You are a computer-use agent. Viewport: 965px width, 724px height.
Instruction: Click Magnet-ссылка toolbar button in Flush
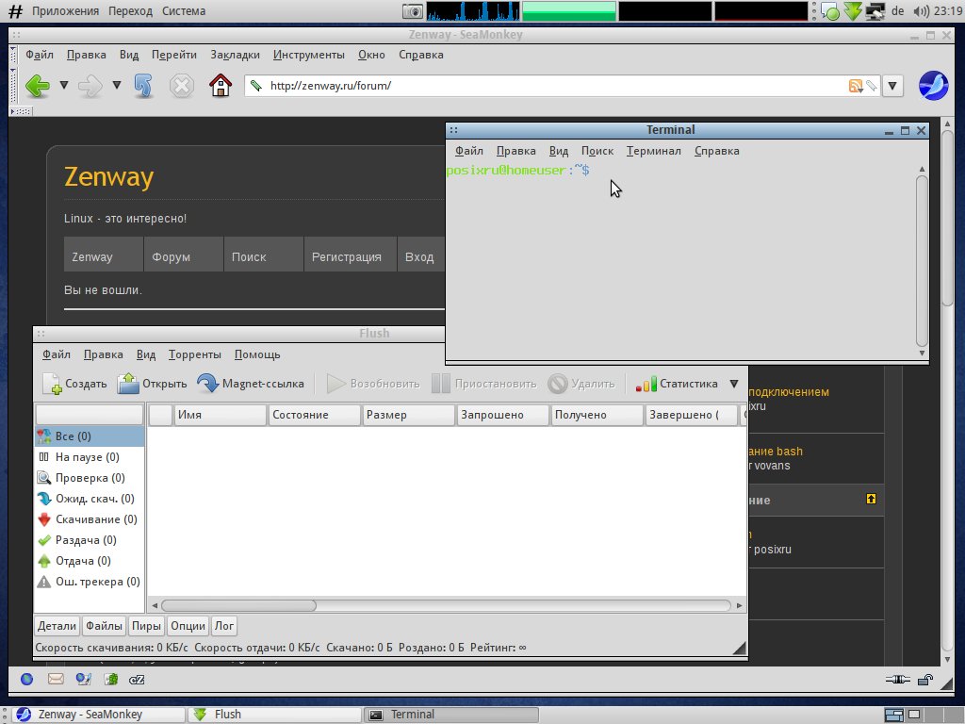[x=251, y=384]
